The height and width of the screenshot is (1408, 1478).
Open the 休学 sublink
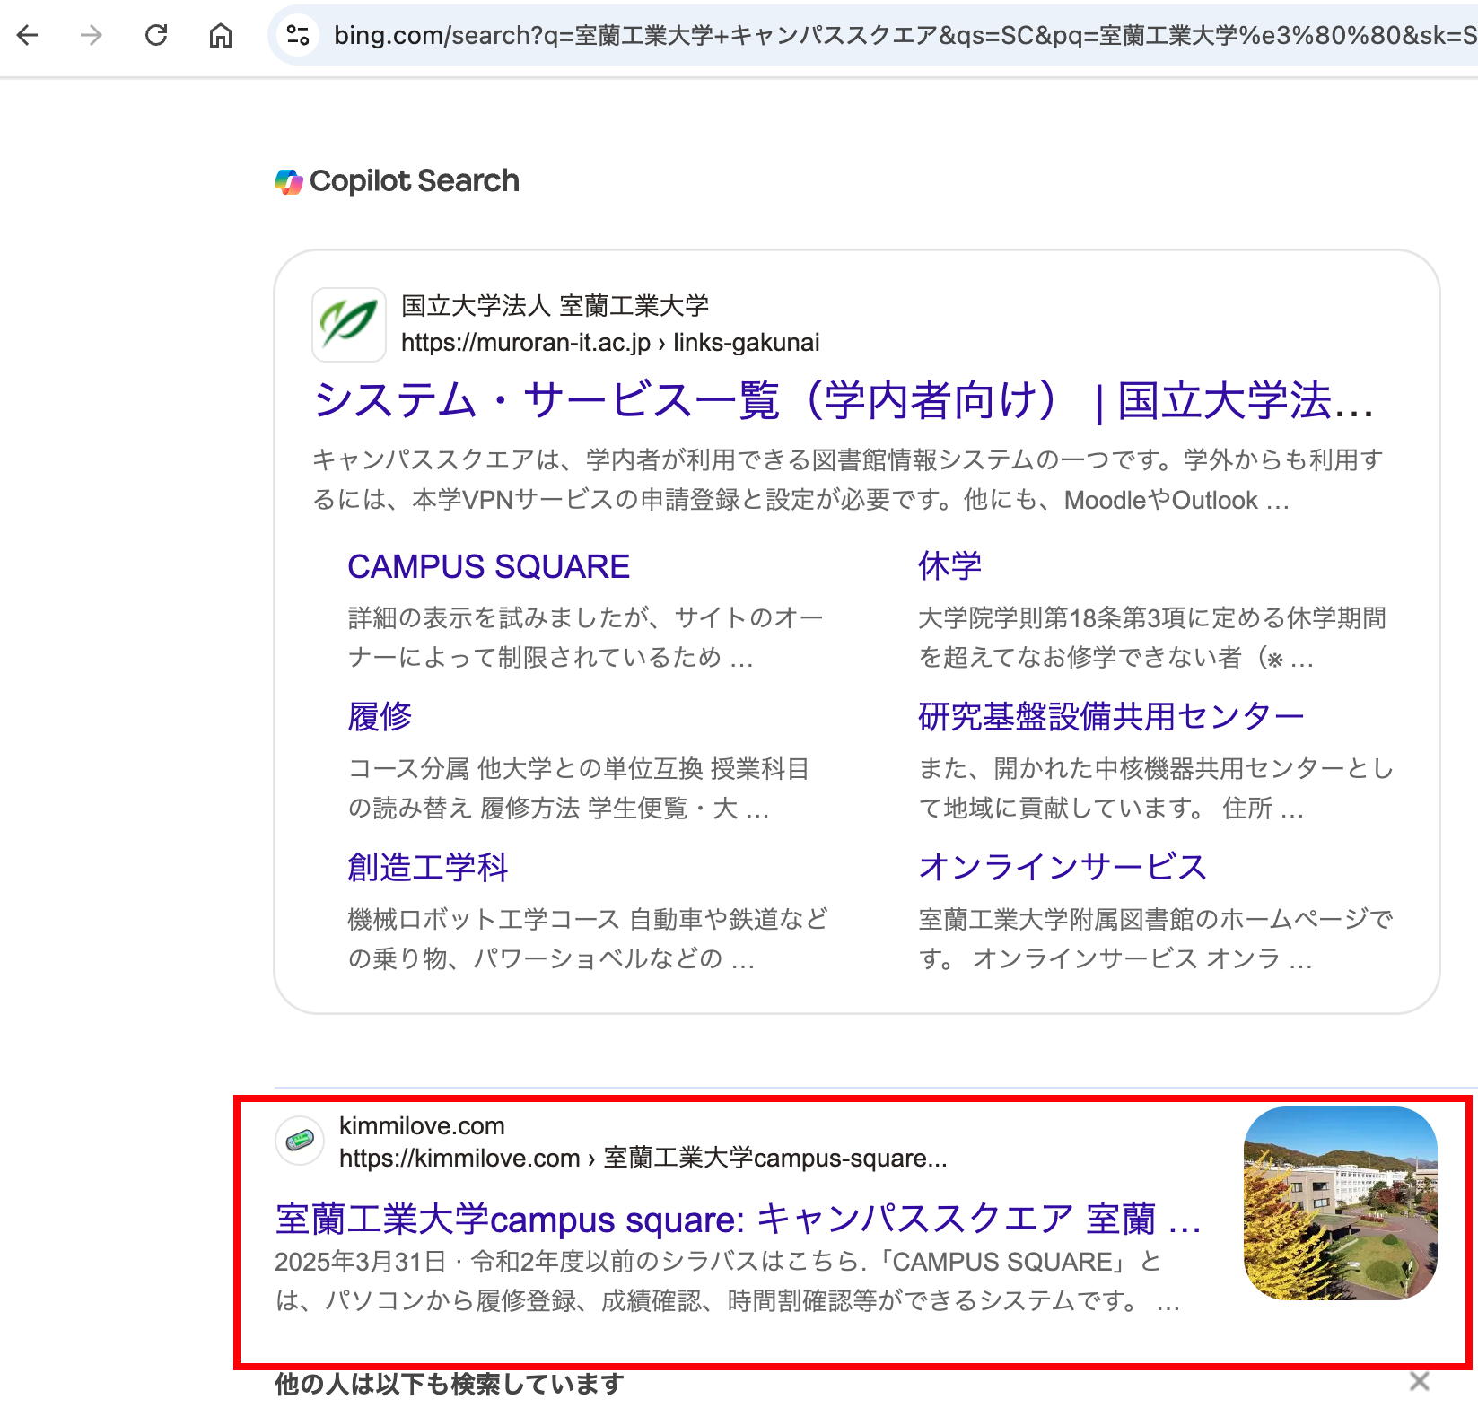pos(949,566)
